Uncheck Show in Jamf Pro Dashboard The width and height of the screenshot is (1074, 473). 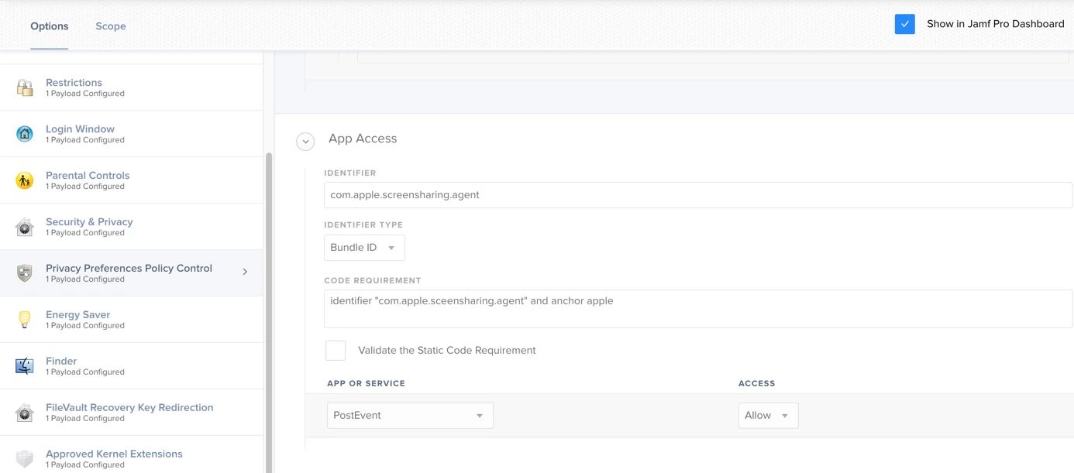click(904, 24)
